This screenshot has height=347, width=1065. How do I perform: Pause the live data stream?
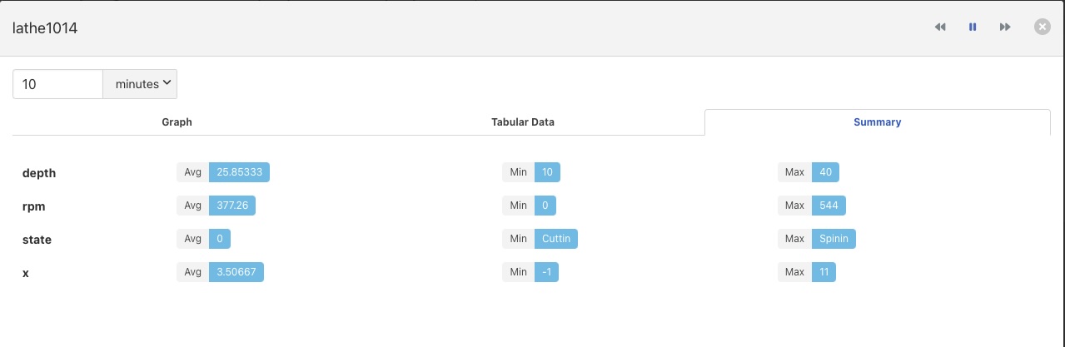click(x=973, y=27)
